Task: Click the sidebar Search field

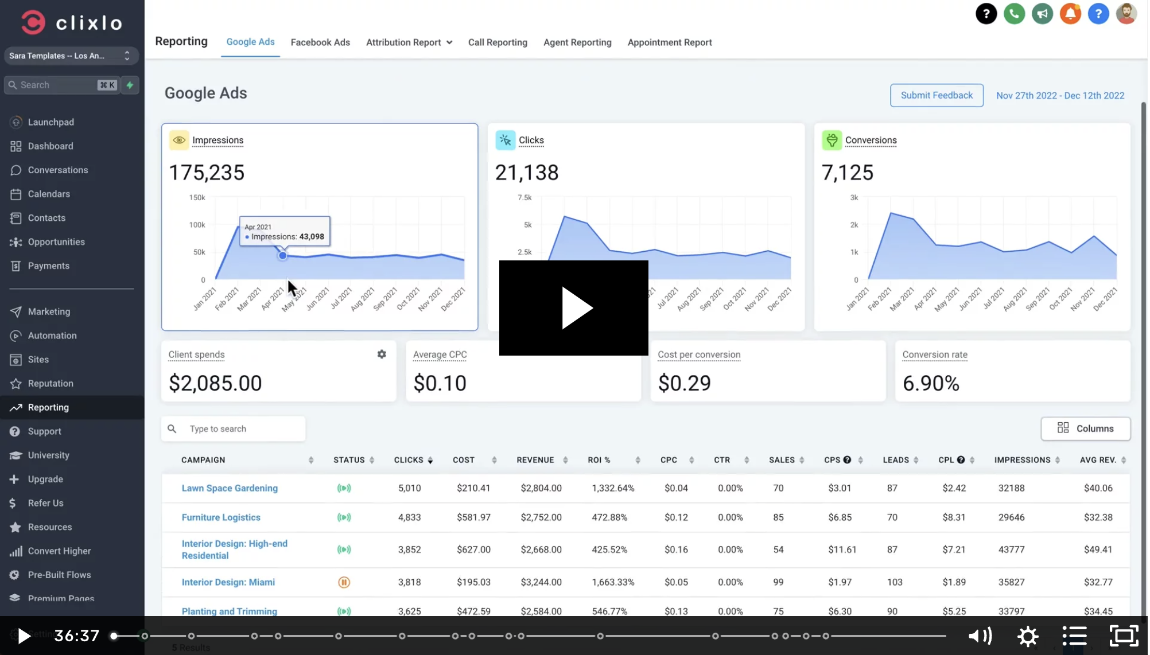Action: (x=62, y=85)
